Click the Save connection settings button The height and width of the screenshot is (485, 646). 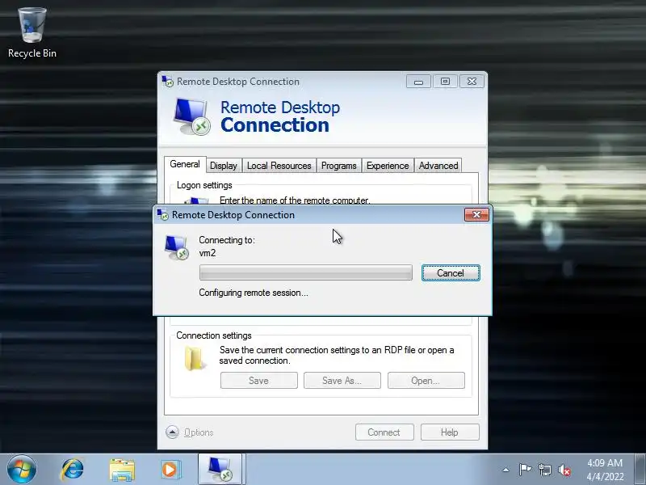[258, 380]
